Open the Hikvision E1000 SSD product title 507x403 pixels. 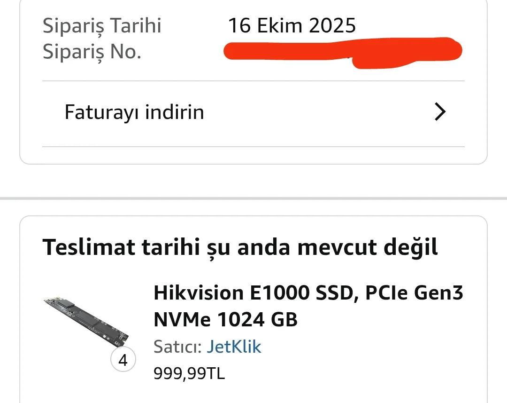[308, 306]
